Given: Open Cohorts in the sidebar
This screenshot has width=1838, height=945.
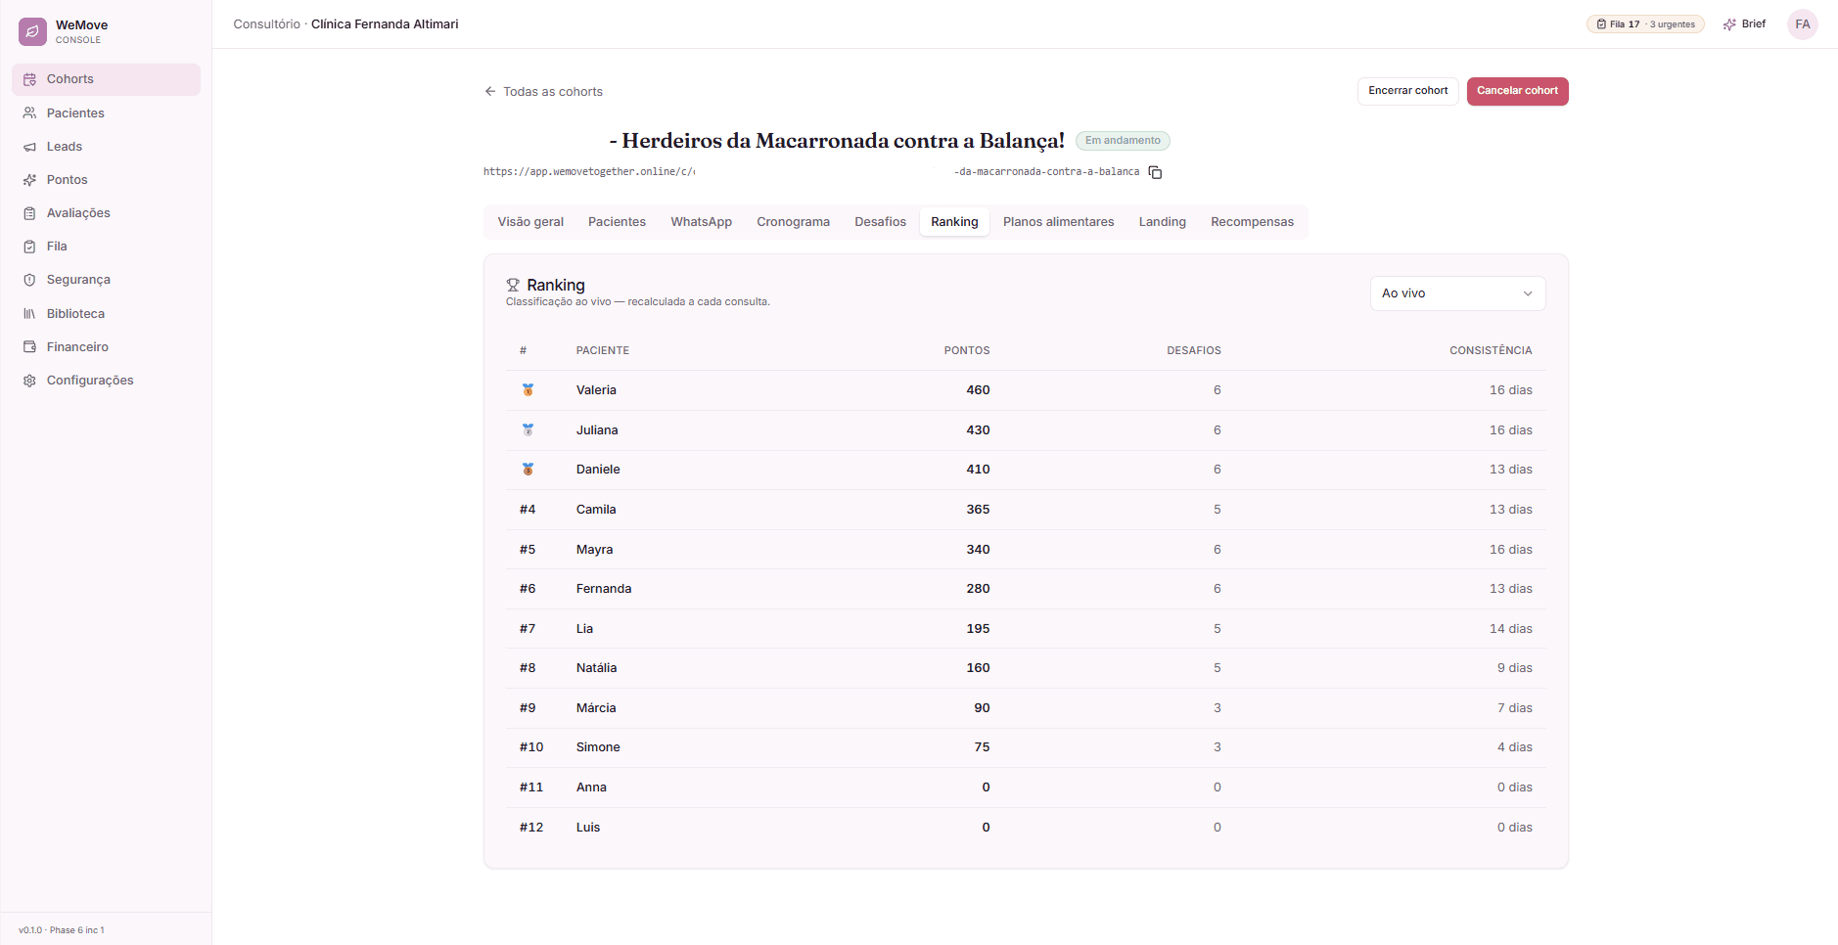Looking at the screenshot, I should coord(106,79).
